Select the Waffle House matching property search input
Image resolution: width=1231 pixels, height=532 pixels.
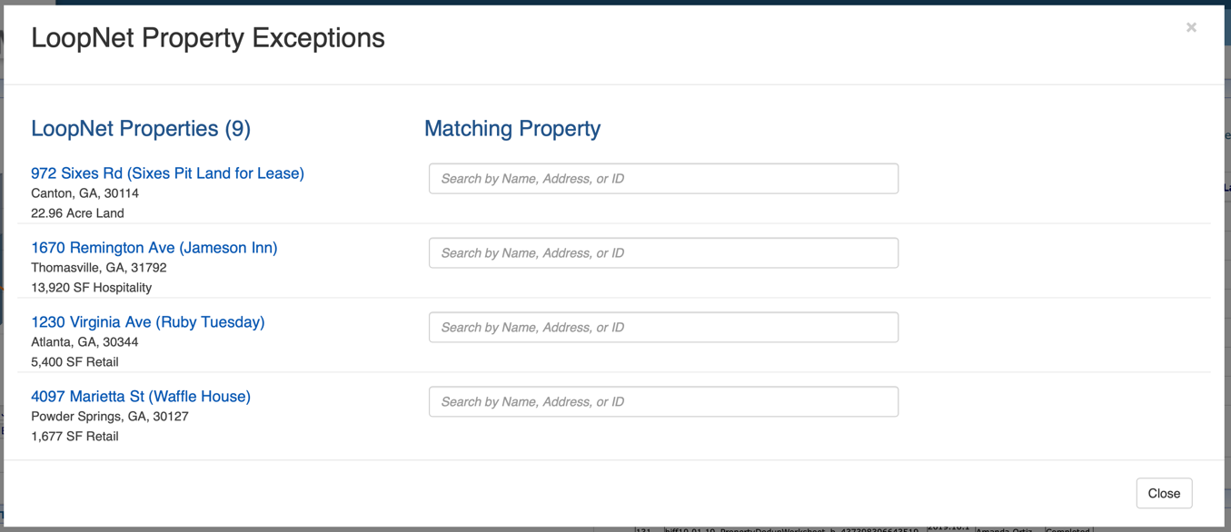pyautogui.click(x=663, y=402)
